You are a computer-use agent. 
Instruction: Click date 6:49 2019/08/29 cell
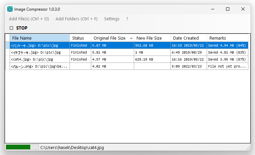(189, 52)
